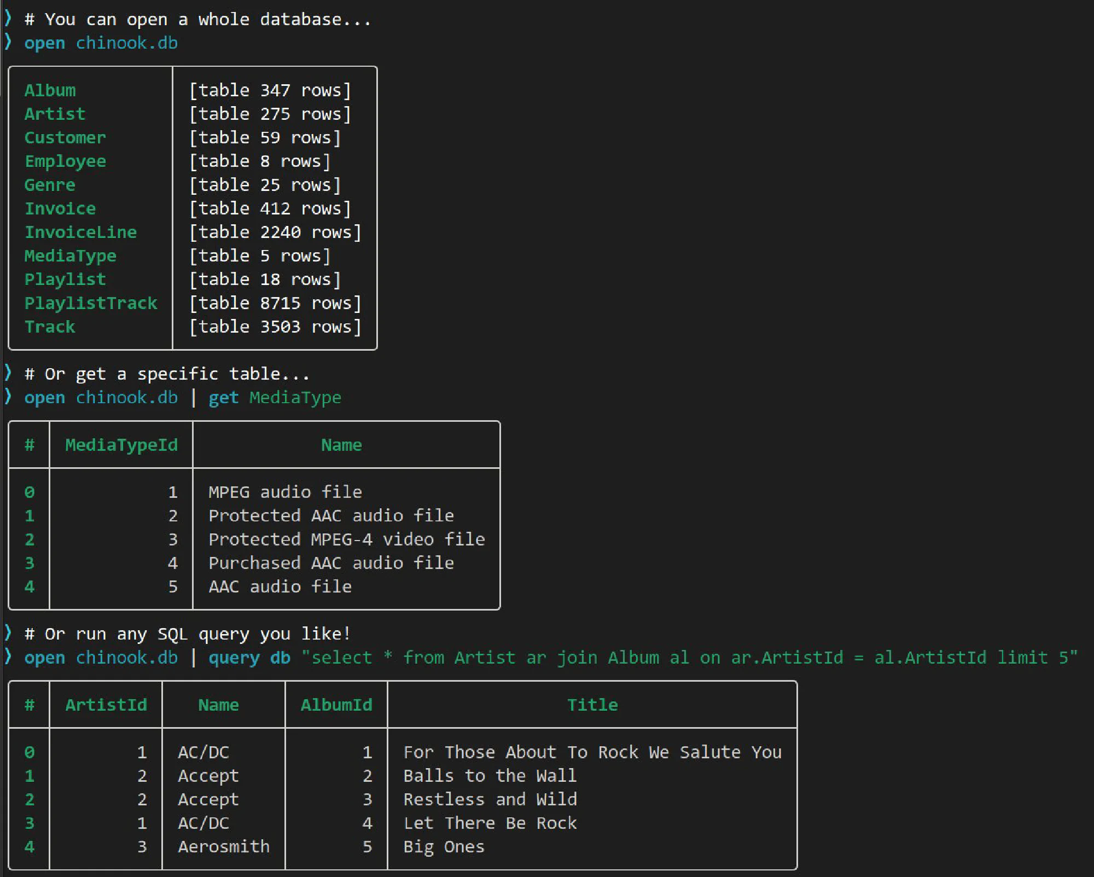Screen dimensions: 1094x877
Task: Click the InvoiceLine table name
Action: (x=80, y=232)
